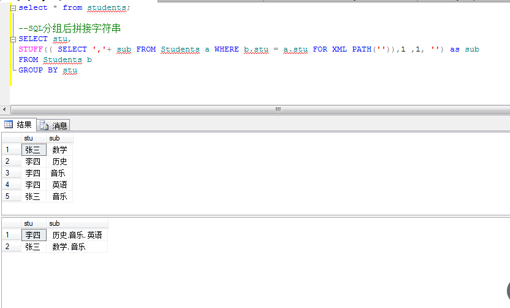Select row header 2 in second grid

pos(12,247)
